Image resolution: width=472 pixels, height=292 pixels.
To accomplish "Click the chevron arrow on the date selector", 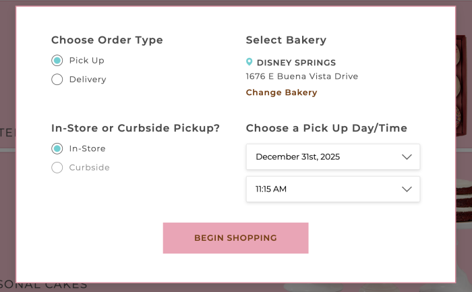I will point(407,157).
